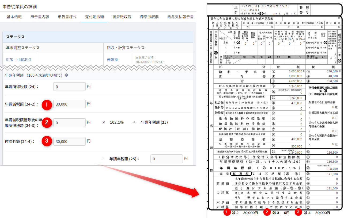
Task: Click the 源泉徴収簿 form image
Action: (275, 107)
